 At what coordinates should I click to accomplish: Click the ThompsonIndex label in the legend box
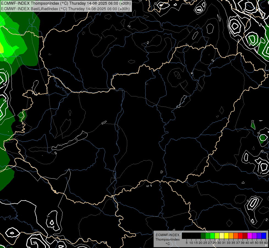tap(168, 239)
